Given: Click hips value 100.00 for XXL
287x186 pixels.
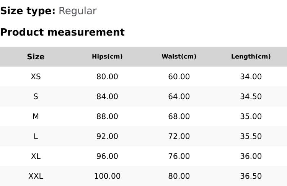Looking at the screenshot, I should 107,176.
